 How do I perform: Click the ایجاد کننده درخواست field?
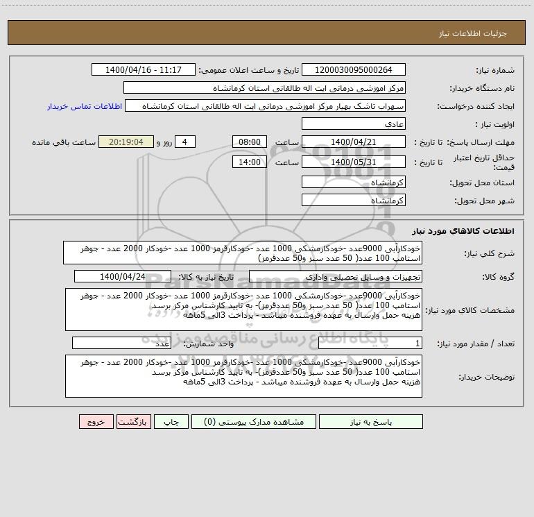point(266,105)
